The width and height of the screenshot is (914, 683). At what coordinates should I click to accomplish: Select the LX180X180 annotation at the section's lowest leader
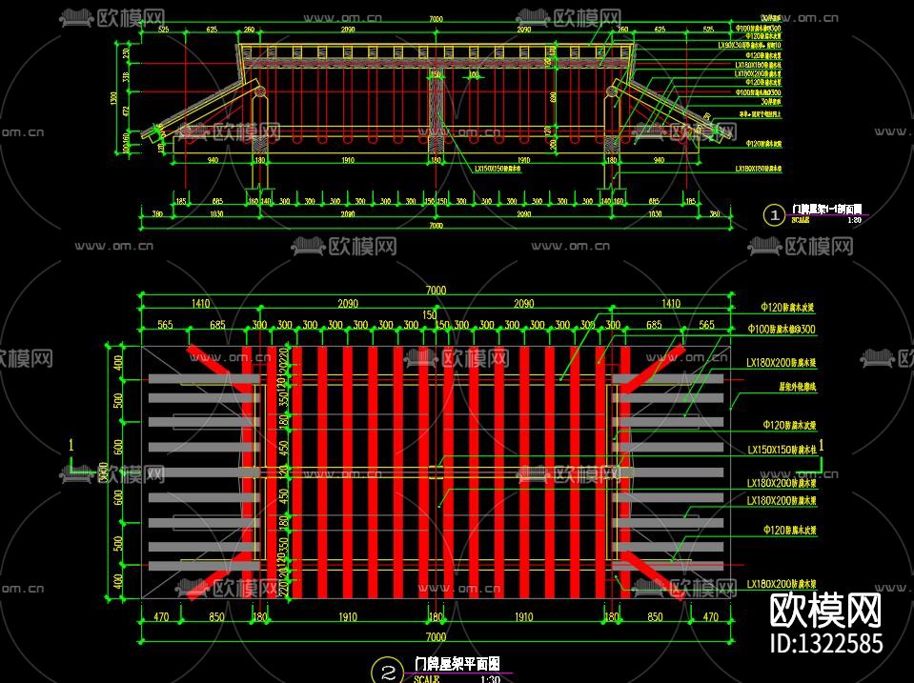[x=758, y=169]
